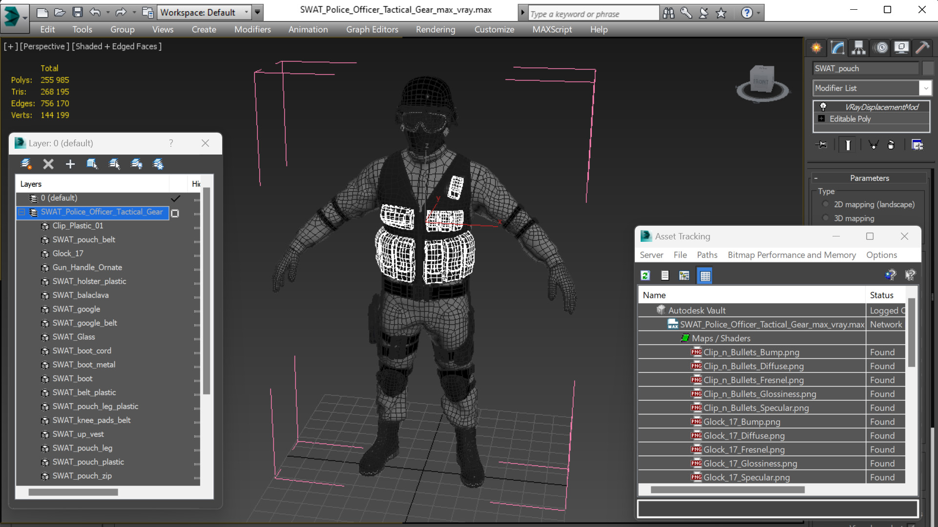
Task: Undo the last action
Action: pos(95,13)
